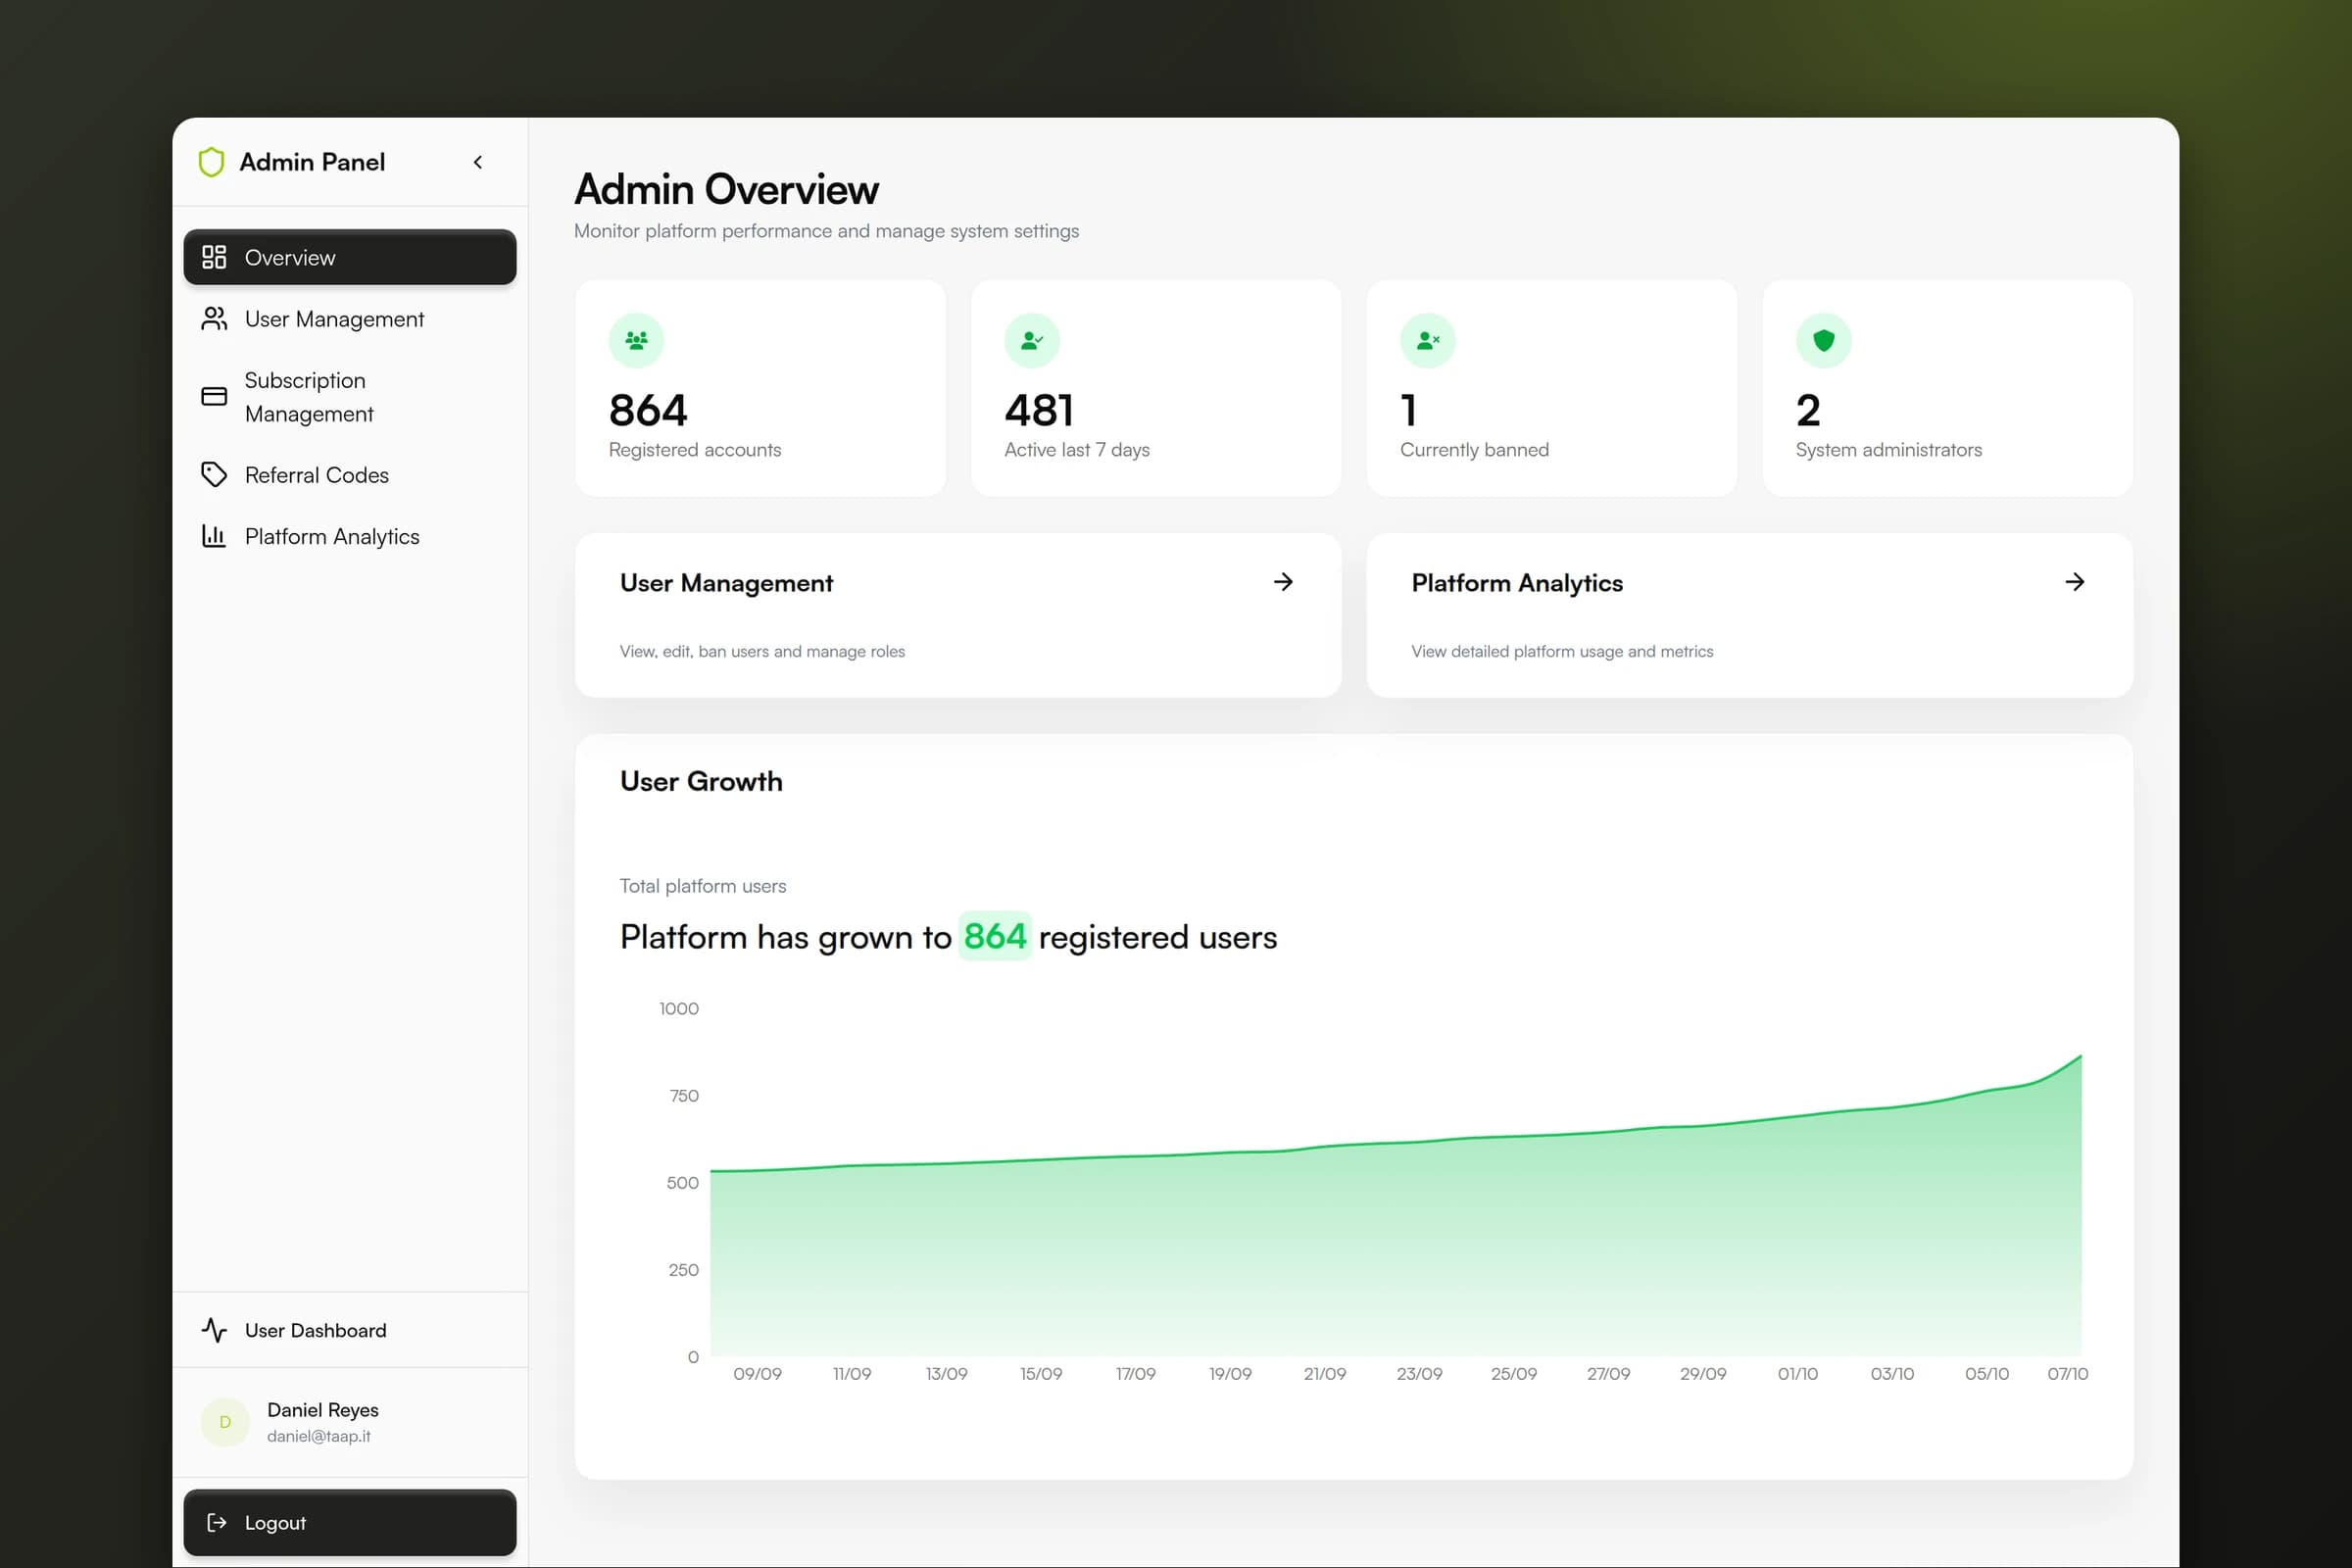The image size is (2352, 1568).
Task: Open Platform Analytics in sidebar
Action: [x=350, y=536]
